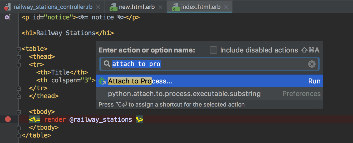This screenshot has height=143, width=353.
Task: Click the action name search field
Action: (209, 64)
